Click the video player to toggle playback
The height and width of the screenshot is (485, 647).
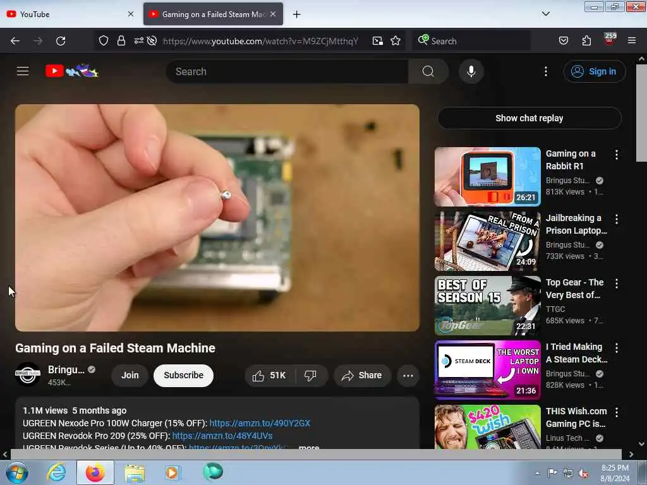point(217,218)
